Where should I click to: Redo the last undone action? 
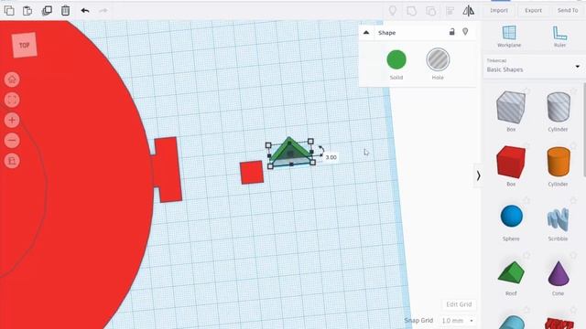pos(103,10)
